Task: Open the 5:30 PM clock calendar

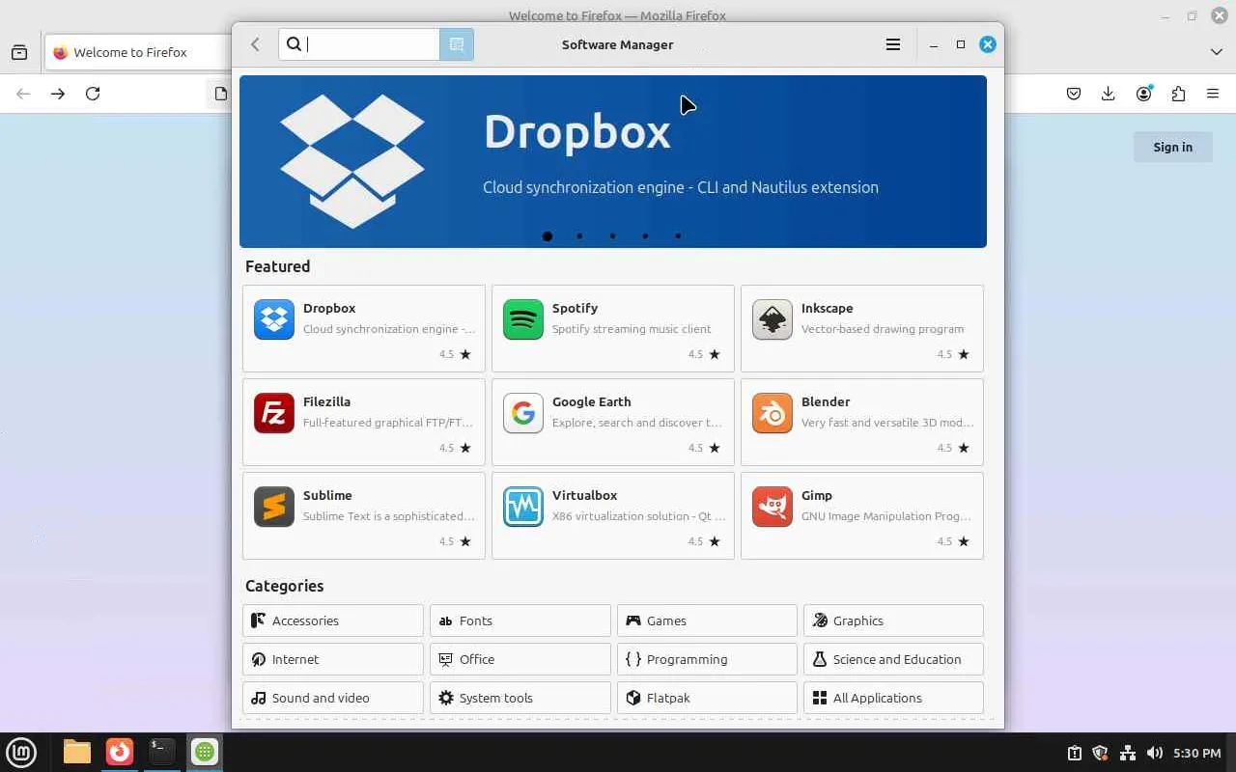Action: 1197,753
